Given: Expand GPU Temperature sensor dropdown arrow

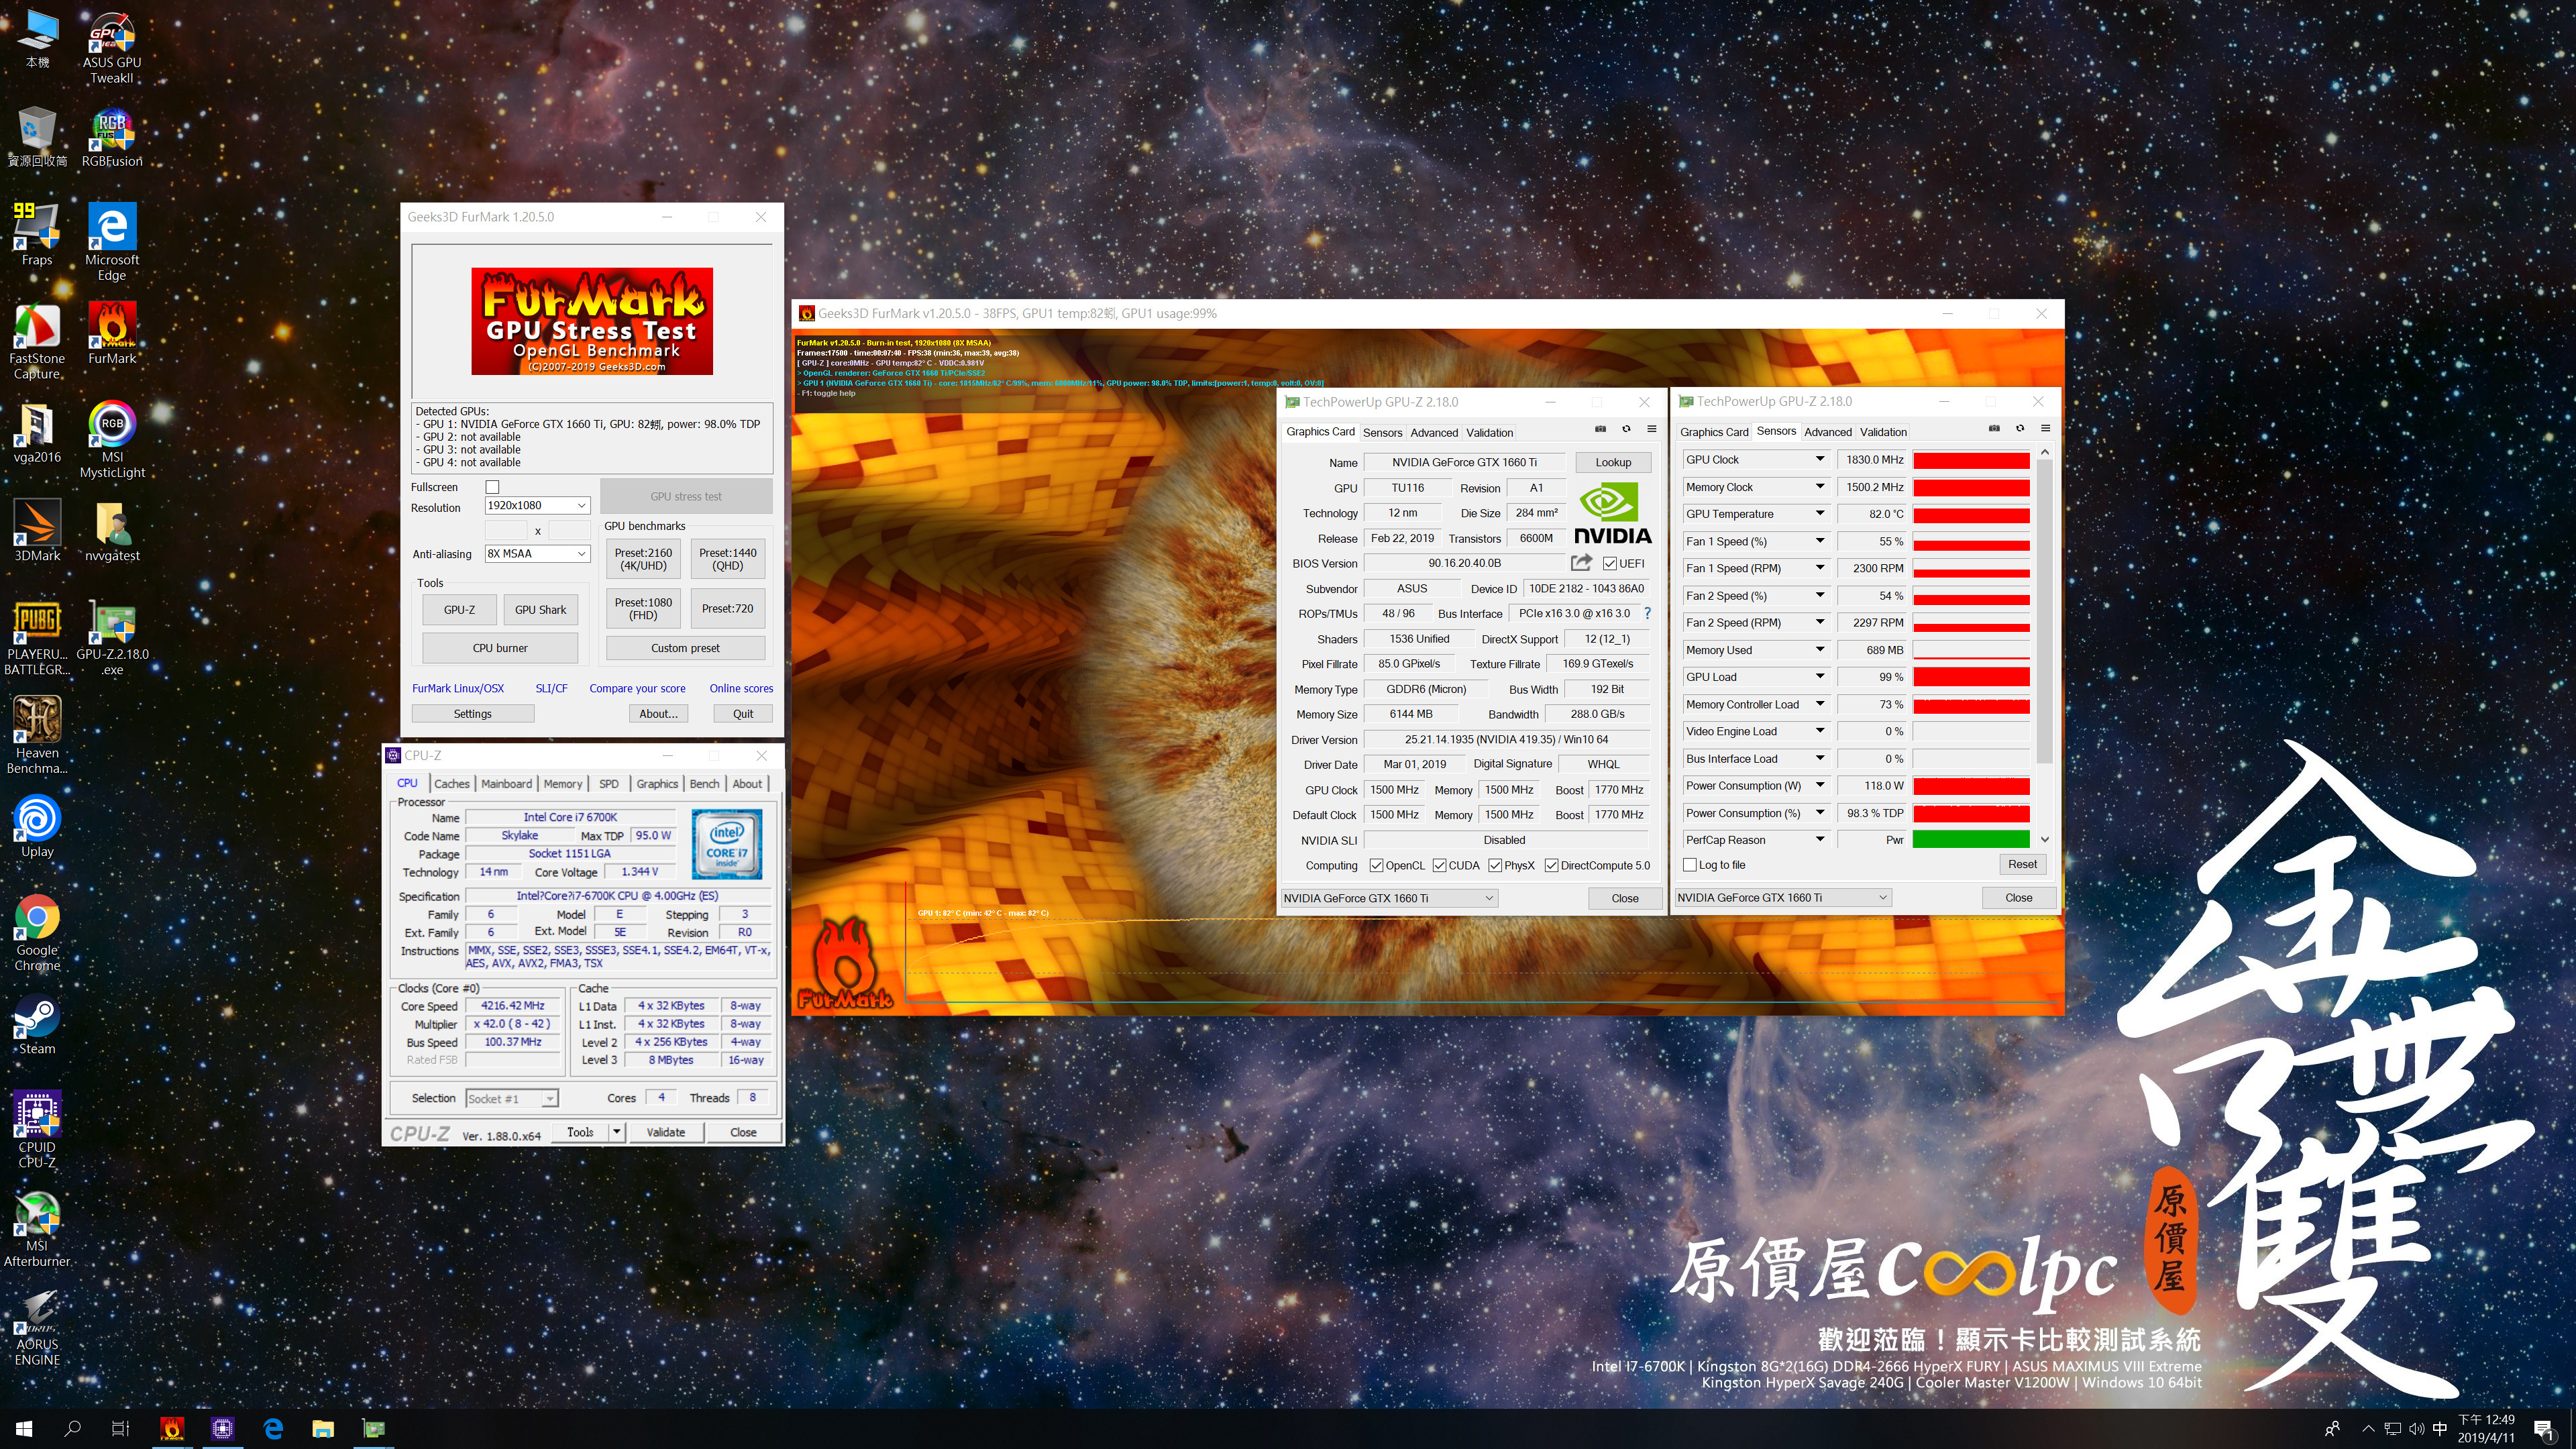Looking at the screenshot, I should tap(1820, 513).
